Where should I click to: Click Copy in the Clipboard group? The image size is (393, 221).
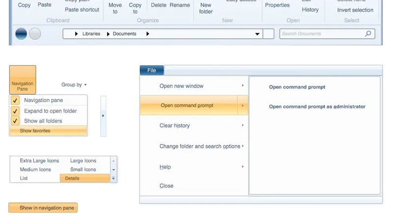coord(24,5)
